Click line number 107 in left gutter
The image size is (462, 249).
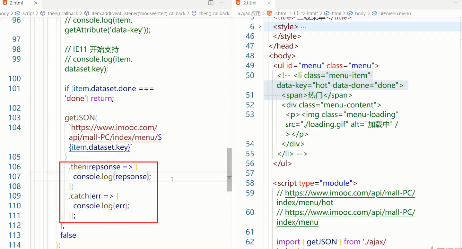pyautogui.click(x=14, y=177)
